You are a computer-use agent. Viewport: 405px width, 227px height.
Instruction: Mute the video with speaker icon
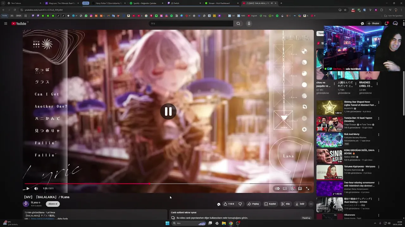(36, 189)
